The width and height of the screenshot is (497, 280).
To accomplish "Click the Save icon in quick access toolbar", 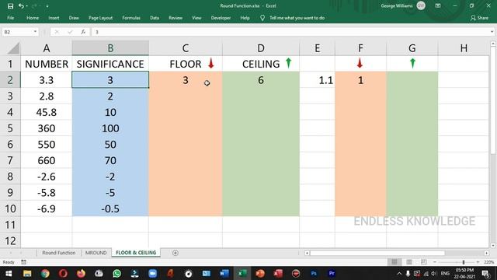I will [10, 6].
